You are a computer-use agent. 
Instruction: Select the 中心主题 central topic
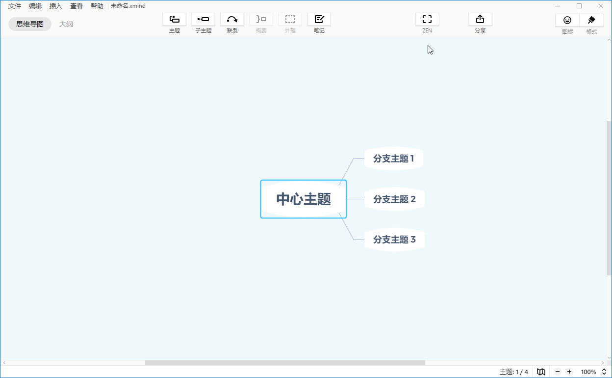pos(304,199)
